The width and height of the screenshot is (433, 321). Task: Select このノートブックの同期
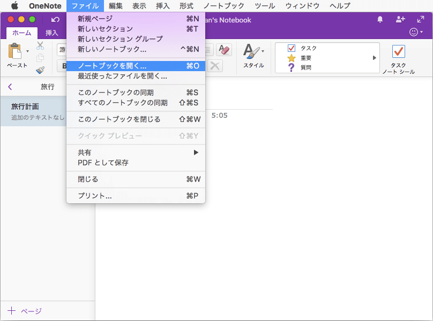[136, 93]
